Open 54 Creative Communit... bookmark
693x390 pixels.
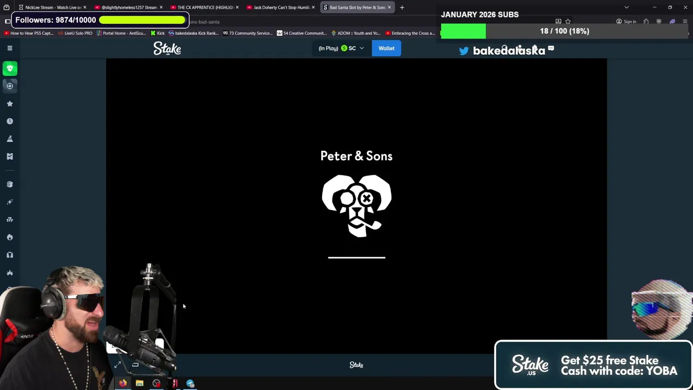[302, 33]
